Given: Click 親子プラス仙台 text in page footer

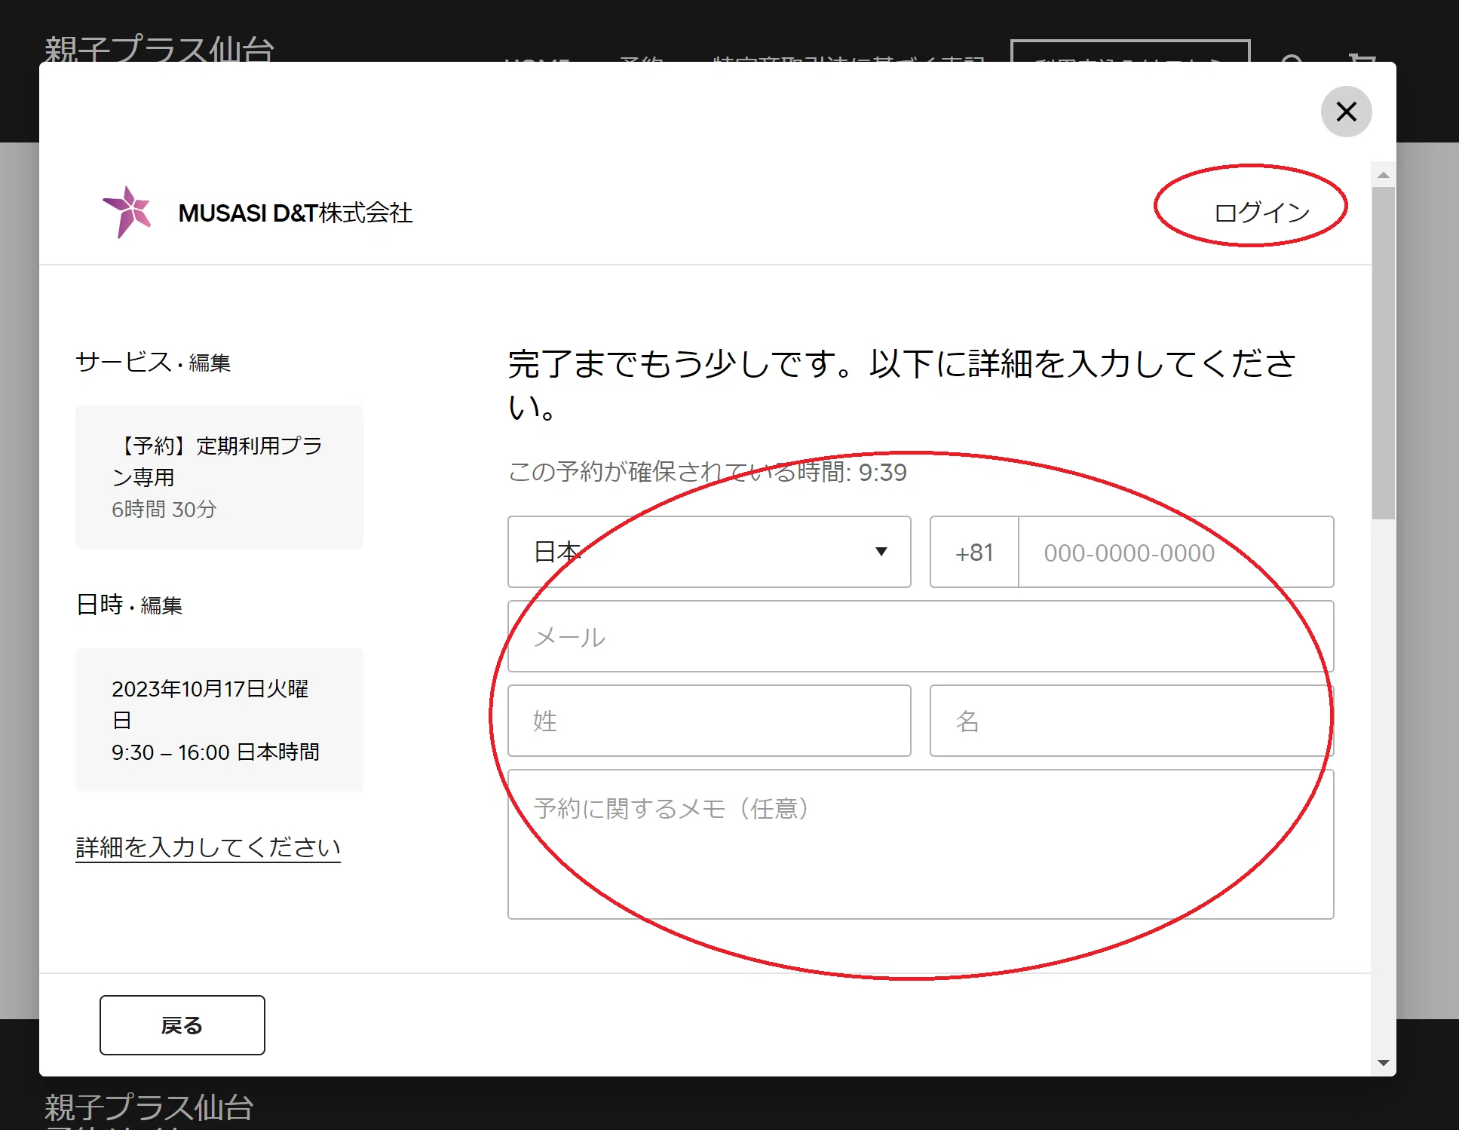Looking at the screenshot, I should [x=149, y=1107].
